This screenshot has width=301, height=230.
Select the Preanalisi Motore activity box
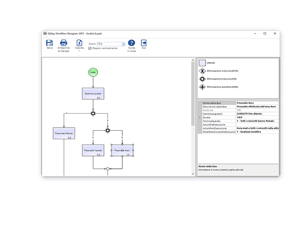tap(64, 133)
